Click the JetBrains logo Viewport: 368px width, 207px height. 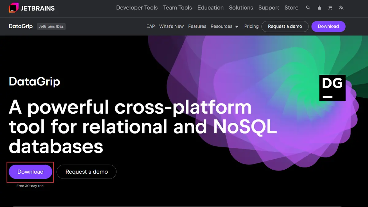click(x=32, y=8)
